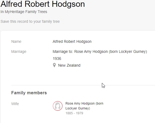Click the 1885 - 1979 lifespan text
The width and height of the screenshot is (155, 123).
[74, 113]
